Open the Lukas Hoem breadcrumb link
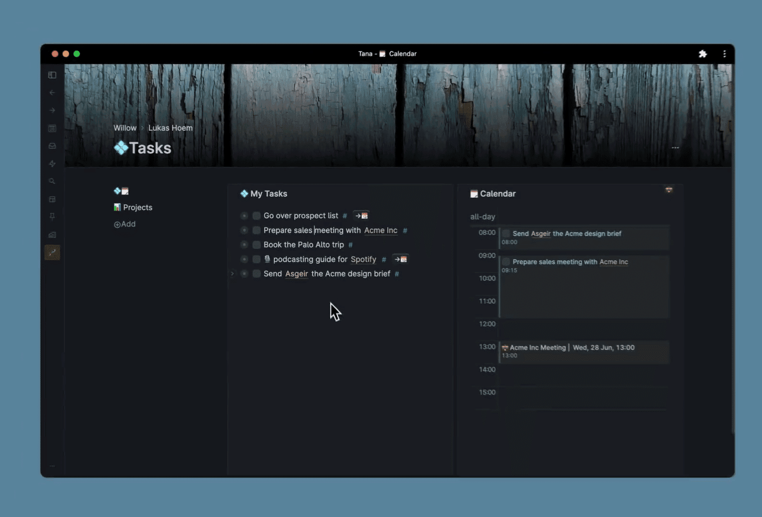The width and height of the screenshot is (762, 517). pos(170,128)
